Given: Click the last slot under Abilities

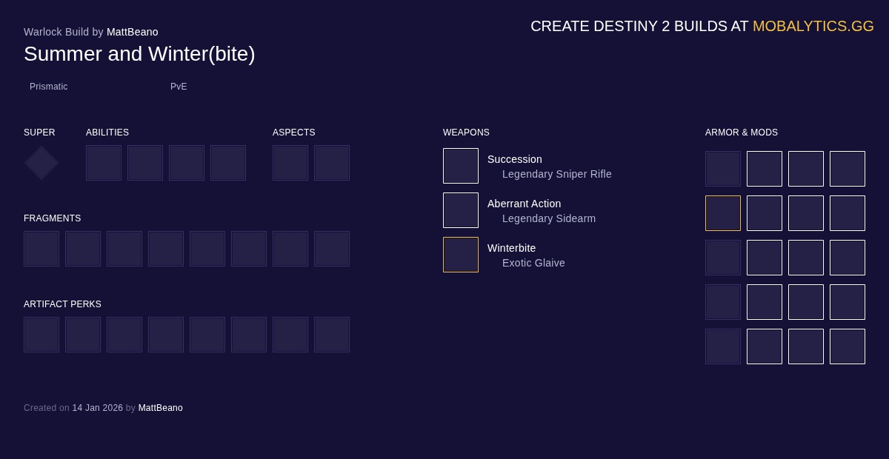Looking at the screenshot, I should pyautogui.click(x=228, y=163).
